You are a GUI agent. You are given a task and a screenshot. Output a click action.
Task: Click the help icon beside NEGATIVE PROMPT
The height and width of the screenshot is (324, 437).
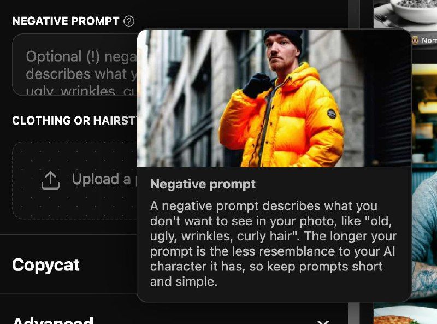tap(129, 21)
